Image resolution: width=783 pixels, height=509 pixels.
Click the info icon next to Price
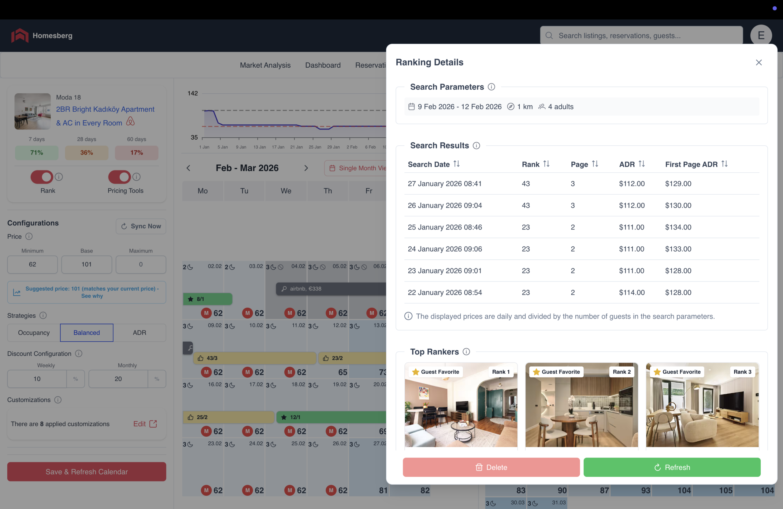point(29,236)
